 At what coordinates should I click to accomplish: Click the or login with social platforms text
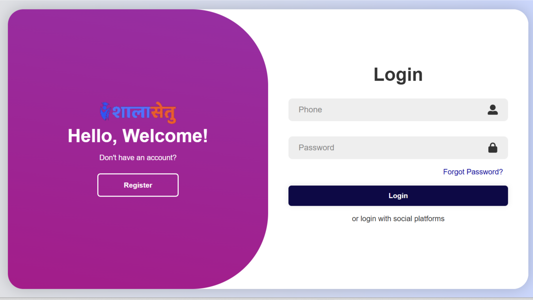coord(398,219)
